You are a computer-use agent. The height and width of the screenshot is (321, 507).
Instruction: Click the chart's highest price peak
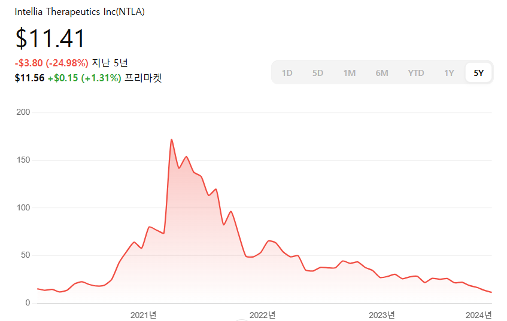pos(171,139)
